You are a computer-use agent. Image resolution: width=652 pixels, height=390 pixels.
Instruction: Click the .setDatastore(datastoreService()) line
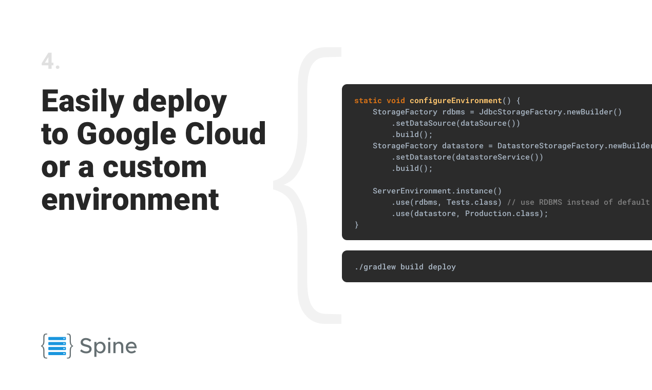pyautogui.click(x=467, y=157)
